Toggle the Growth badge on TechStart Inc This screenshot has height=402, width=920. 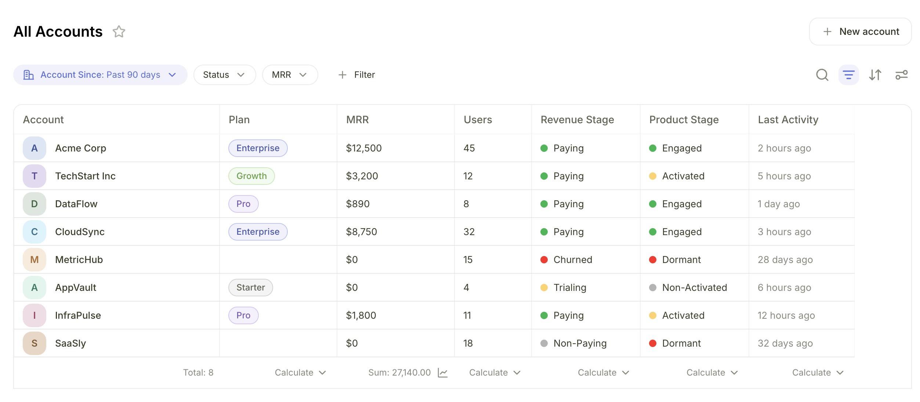pyautogui.click(x=251, y=176)
